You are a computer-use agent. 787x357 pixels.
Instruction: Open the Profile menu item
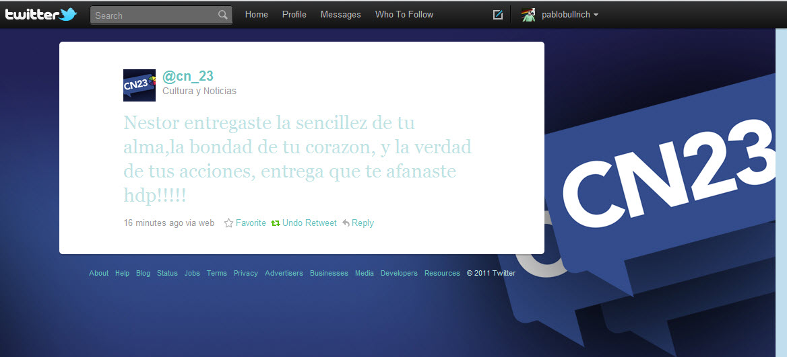[x=294, y=15]
